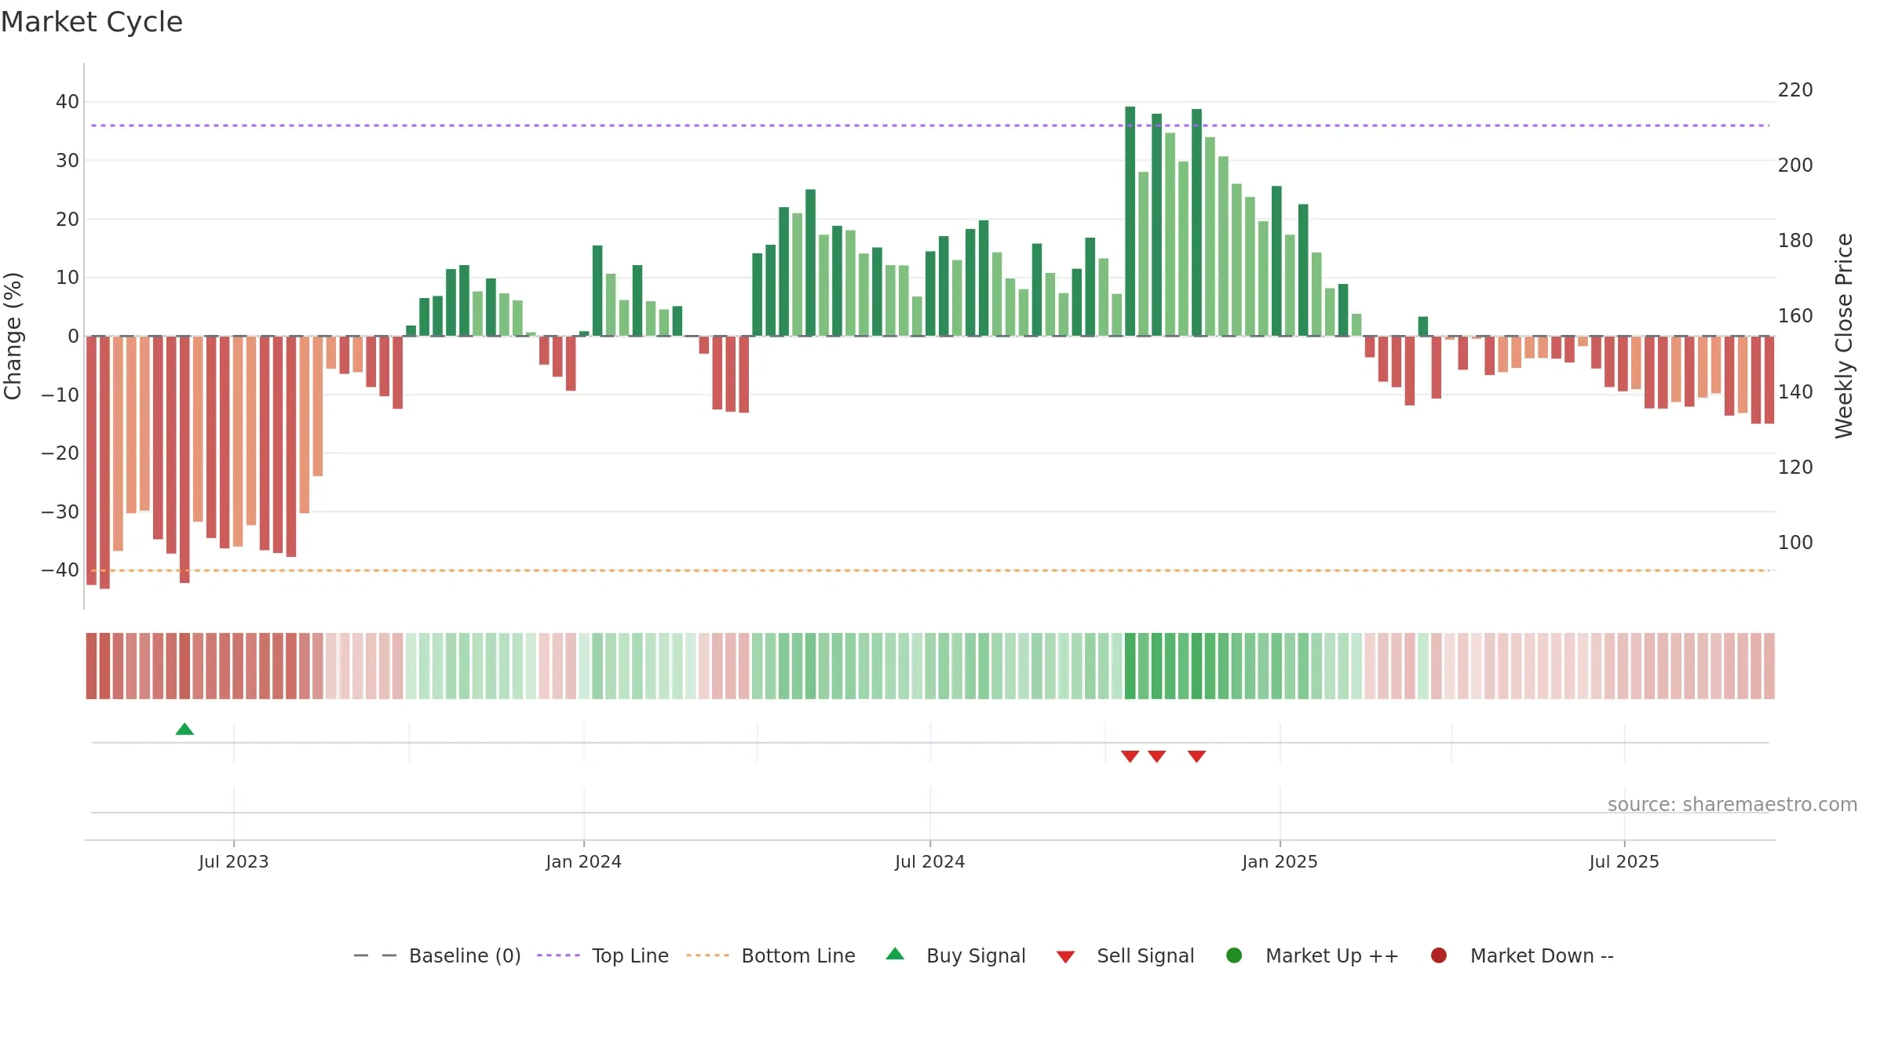Click the Jan 2024 x-axis label

coord(584,862)
